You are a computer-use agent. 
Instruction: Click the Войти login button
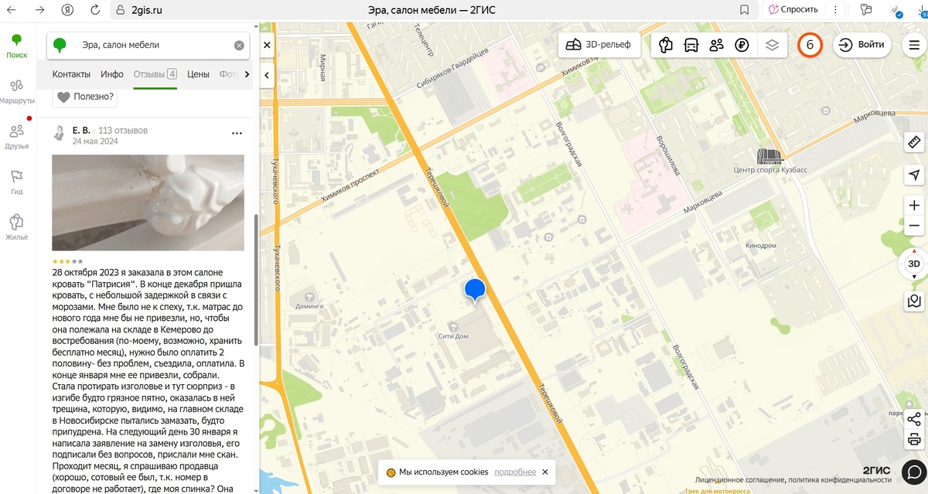[862, 45]
